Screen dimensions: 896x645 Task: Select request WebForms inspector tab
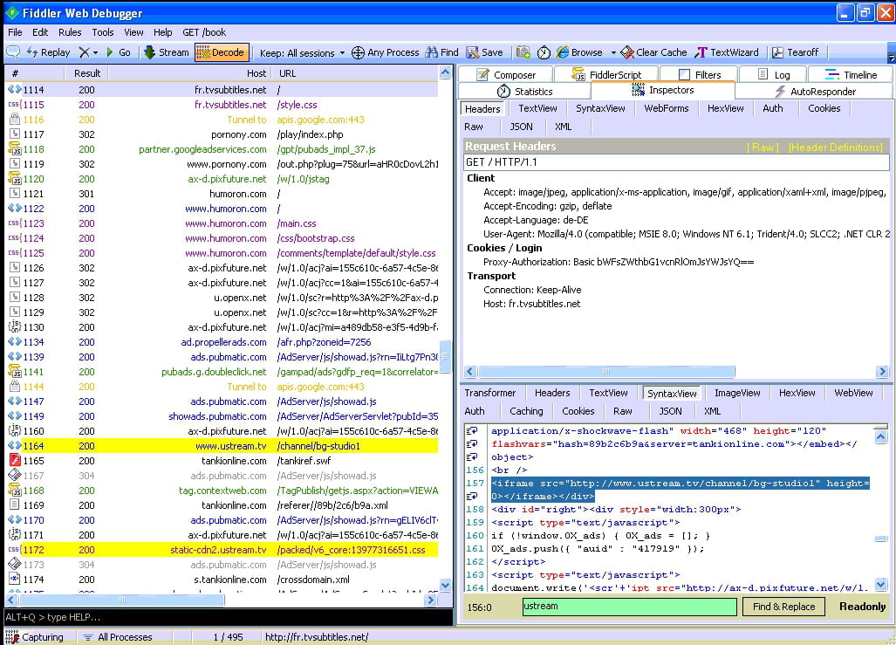[x=667, y=108]
